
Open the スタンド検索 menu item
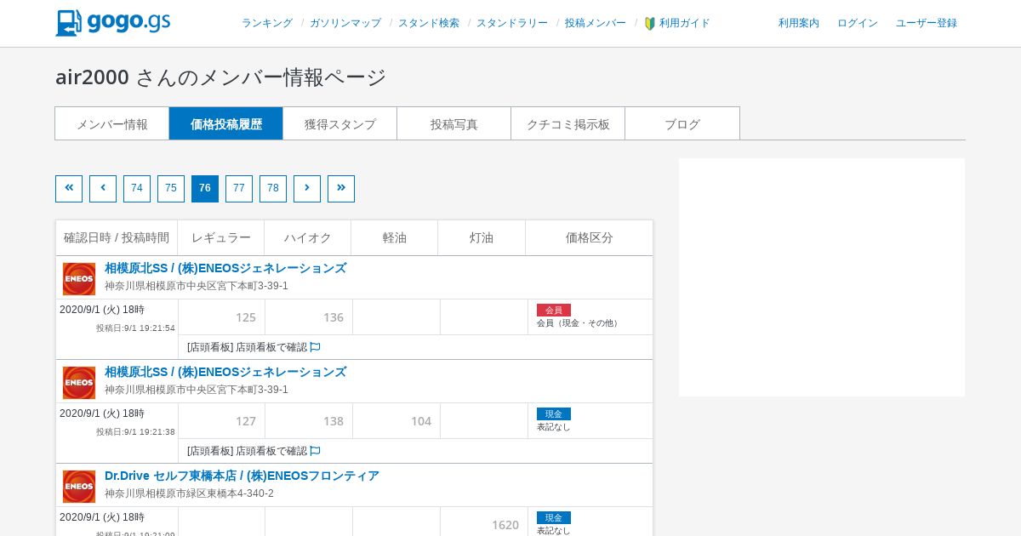429,23
